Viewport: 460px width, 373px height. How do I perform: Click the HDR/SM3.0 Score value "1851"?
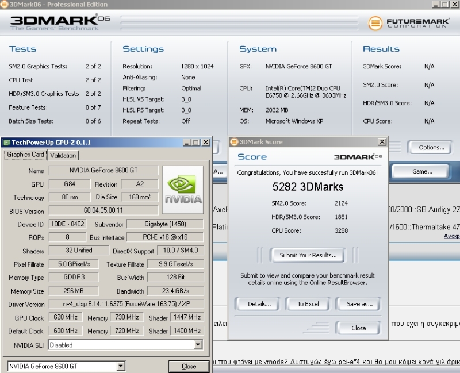click(x=341, y=217)
